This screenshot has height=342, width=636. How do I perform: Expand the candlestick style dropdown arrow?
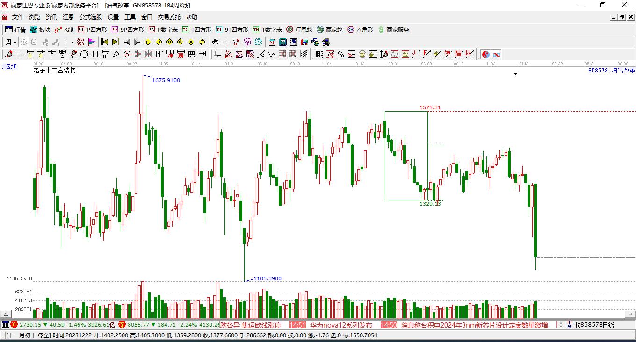(72, 42)
